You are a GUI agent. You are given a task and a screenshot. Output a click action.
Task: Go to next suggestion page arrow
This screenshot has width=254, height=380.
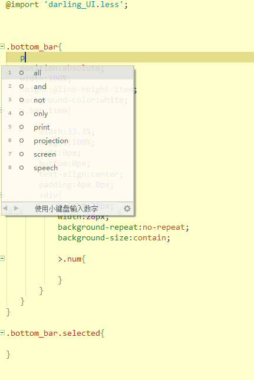[17, 208]
